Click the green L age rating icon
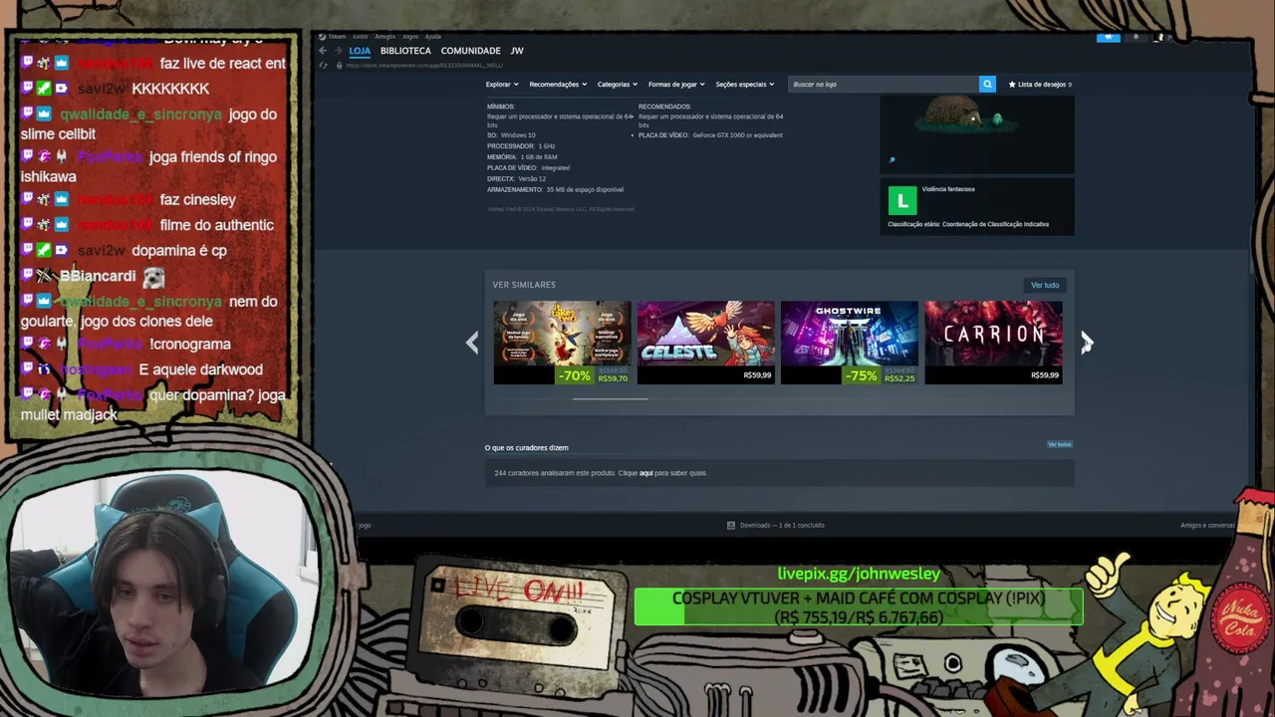1275x717 pixels. pos(901,200)
